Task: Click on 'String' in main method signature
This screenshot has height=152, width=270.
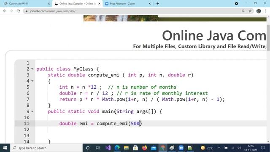Action: tap(125, 111)
